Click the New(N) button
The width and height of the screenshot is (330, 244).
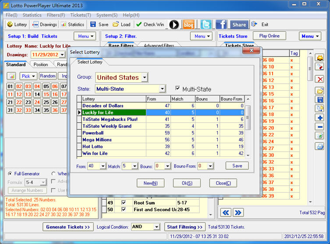(150, 183)
